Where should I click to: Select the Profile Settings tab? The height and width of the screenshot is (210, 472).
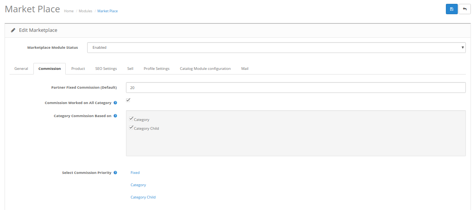pyautogui.click(x=156, y=69)
